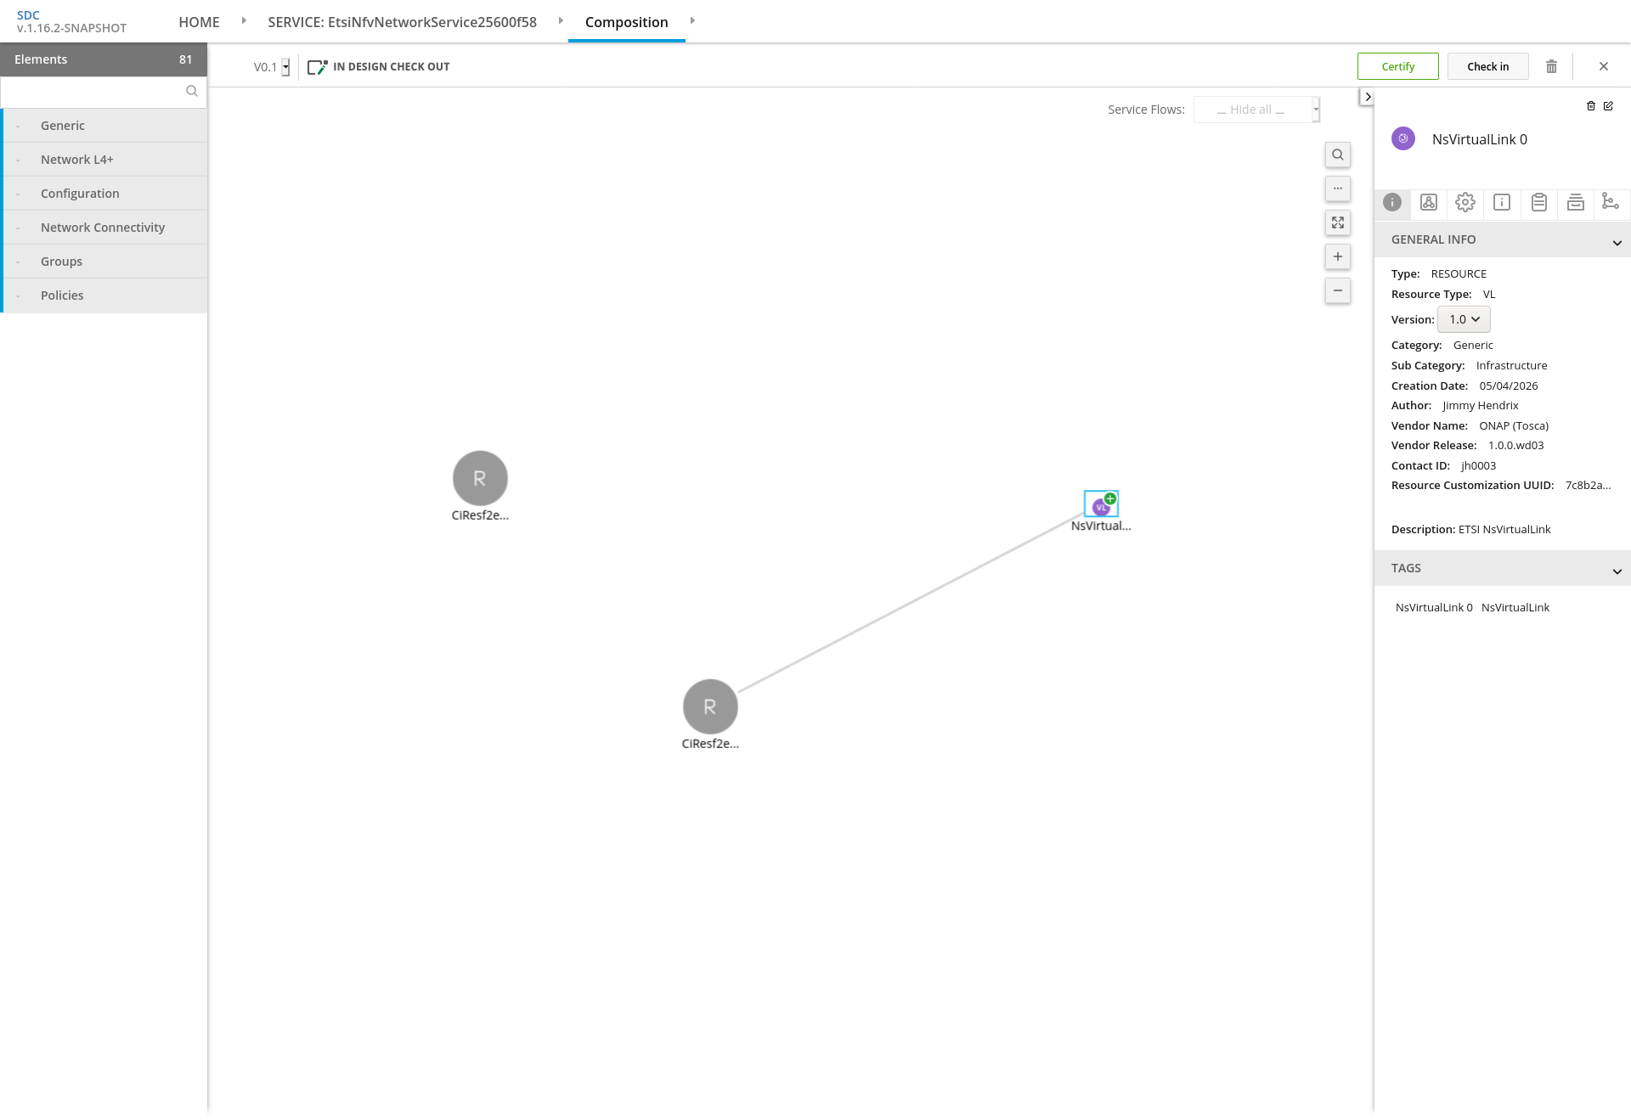The height and width of the screenshot is (1120, 1631).
Task: Click the fit-to-screen expand canvas icon
Action: click(x=1338, y=222)
